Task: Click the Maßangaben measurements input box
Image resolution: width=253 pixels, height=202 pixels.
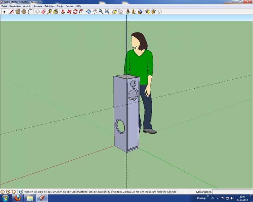Action: tap(232, 192)
